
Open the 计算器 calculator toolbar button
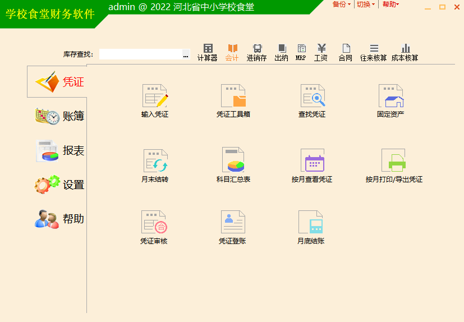pos(208,52)
